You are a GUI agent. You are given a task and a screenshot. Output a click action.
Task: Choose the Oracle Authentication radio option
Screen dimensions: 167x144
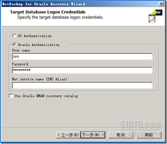[x=14, y=45]
